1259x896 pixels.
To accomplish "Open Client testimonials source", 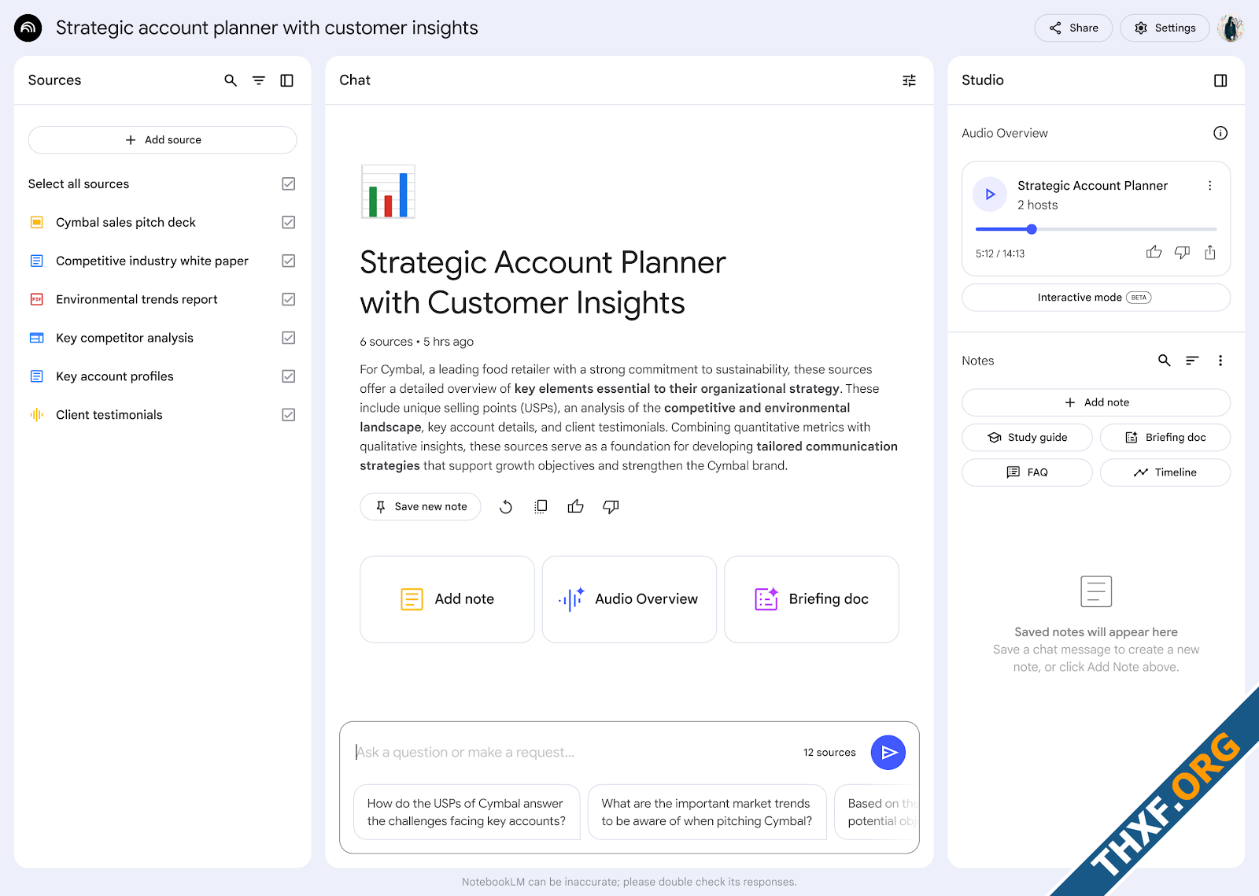I will 109,415.
